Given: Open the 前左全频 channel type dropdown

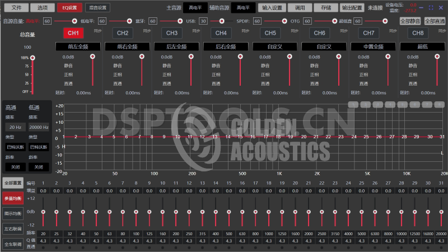Looking at the screenshot, I should [x=78, y=46].
